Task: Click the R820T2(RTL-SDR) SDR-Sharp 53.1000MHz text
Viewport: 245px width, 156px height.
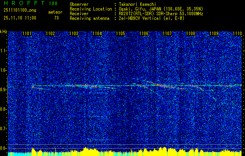Action: [161, 14]
